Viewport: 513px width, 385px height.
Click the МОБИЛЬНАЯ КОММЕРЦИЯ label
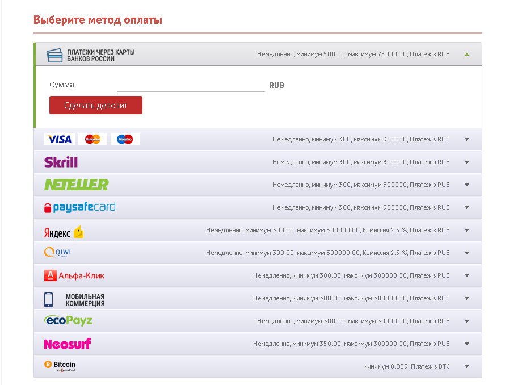click(x=85, y=300)
